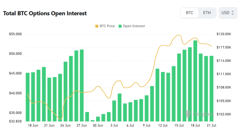Click the 27 Jun open interest bar

[x=82, y=85]
